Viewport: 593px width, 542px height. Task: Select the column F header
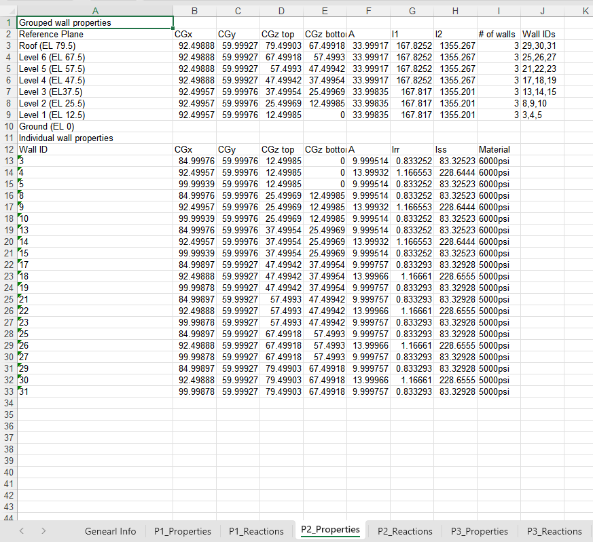[x=368, y=10]
